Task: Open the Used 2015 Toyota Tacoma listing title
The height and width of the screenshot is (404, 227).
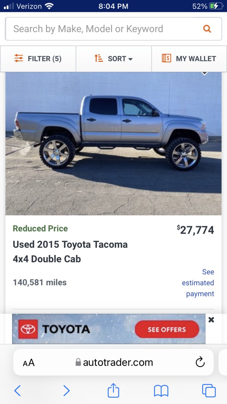Action: point(70,252)
